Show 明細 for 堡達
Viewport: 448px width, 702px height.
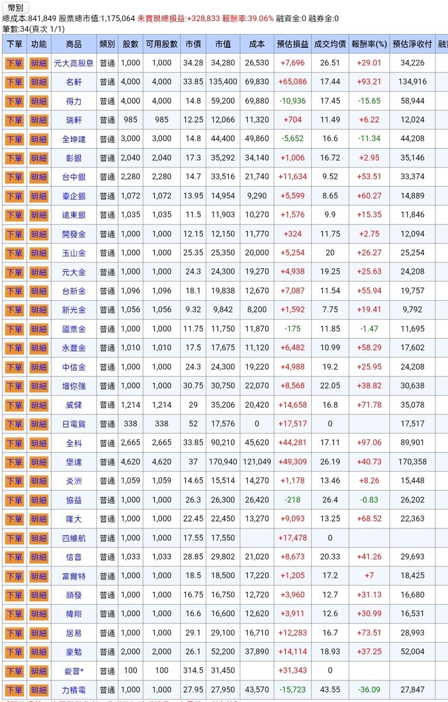[39, 462]
